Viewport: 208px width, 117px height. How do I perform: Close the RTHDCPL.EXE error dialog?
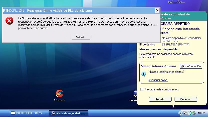point(157,10)
